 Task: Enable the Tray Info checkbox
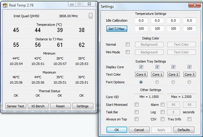click(x=189, y=119)
